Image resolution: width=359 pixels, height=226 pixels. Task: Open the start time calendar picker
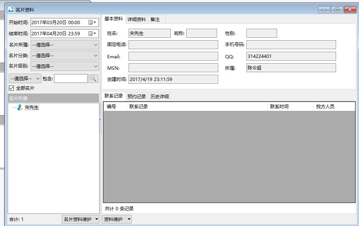[92, 23]
